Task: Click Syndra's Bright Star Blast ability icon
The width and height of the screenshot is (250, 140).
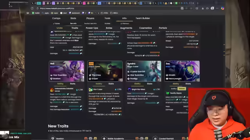Action: 129,89
